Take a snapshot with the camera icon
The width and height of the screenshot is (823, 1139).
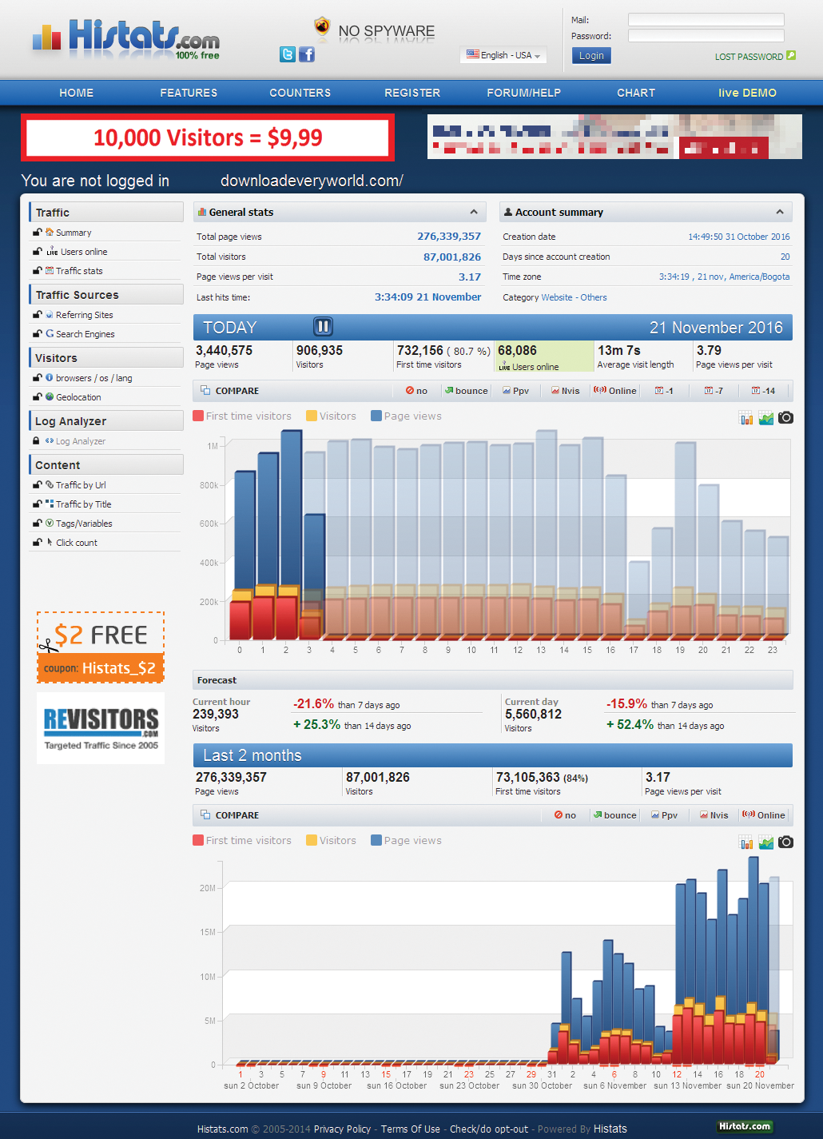coord(785,417)
